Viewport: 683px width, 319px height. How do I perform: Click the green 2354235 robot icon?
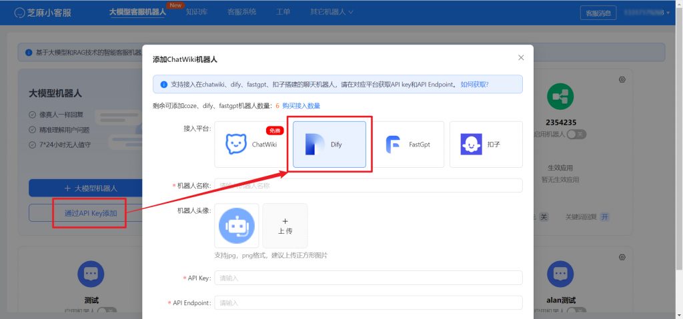[x=560, y=97]
